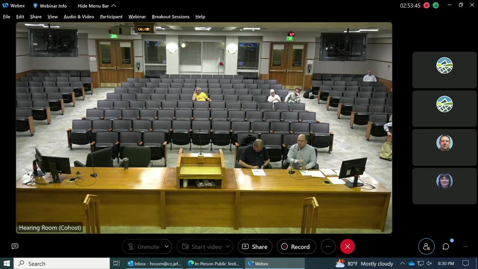
Task: Show hidden system tray icons
Action: [403, 263]
